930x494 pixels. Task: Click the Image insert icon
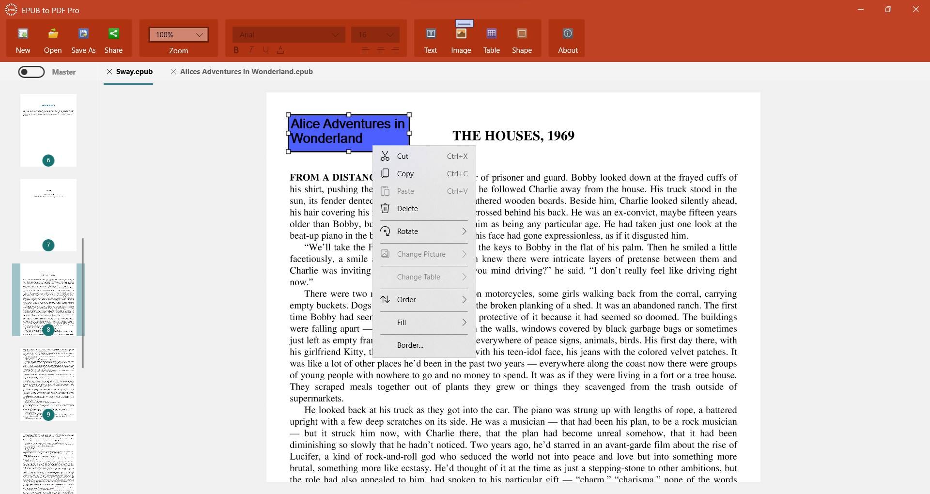coord(461,33)
